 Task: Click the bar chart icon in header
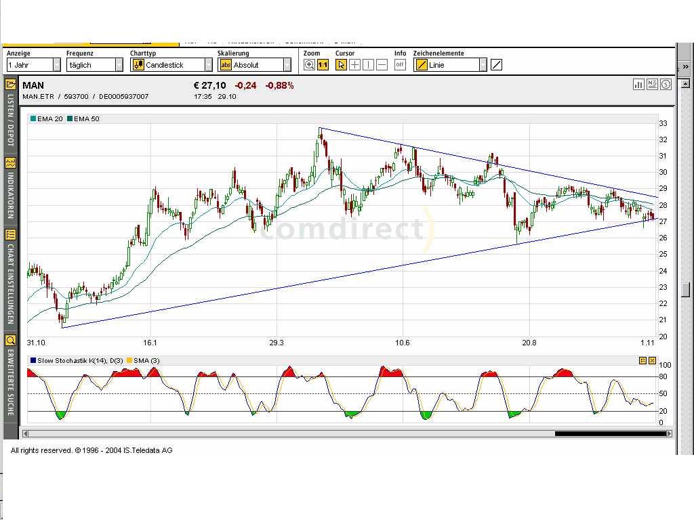638,85
